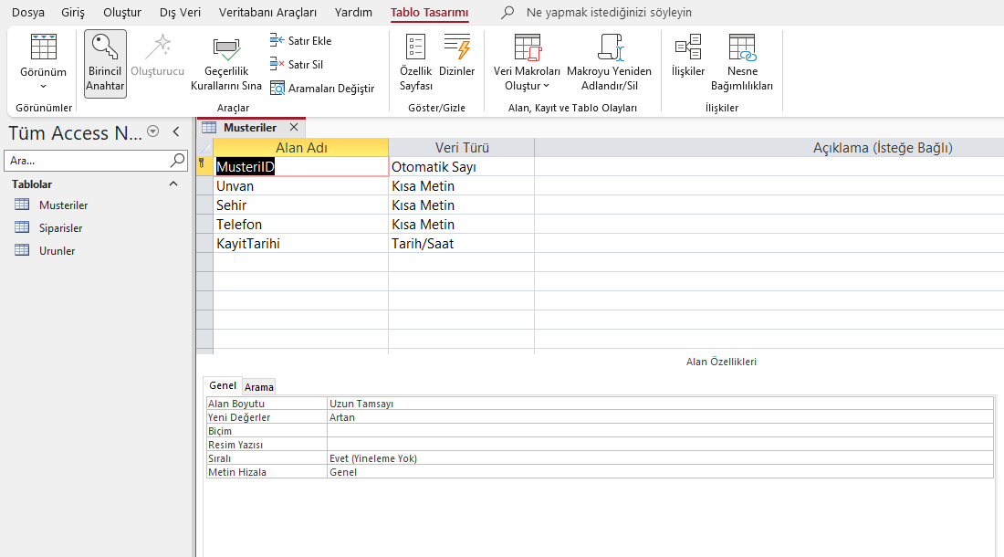Switch to the Giriş ribbon tab
Viewport: 1004px width, 557px height.
pyautogui.click(x=73, y=12)
